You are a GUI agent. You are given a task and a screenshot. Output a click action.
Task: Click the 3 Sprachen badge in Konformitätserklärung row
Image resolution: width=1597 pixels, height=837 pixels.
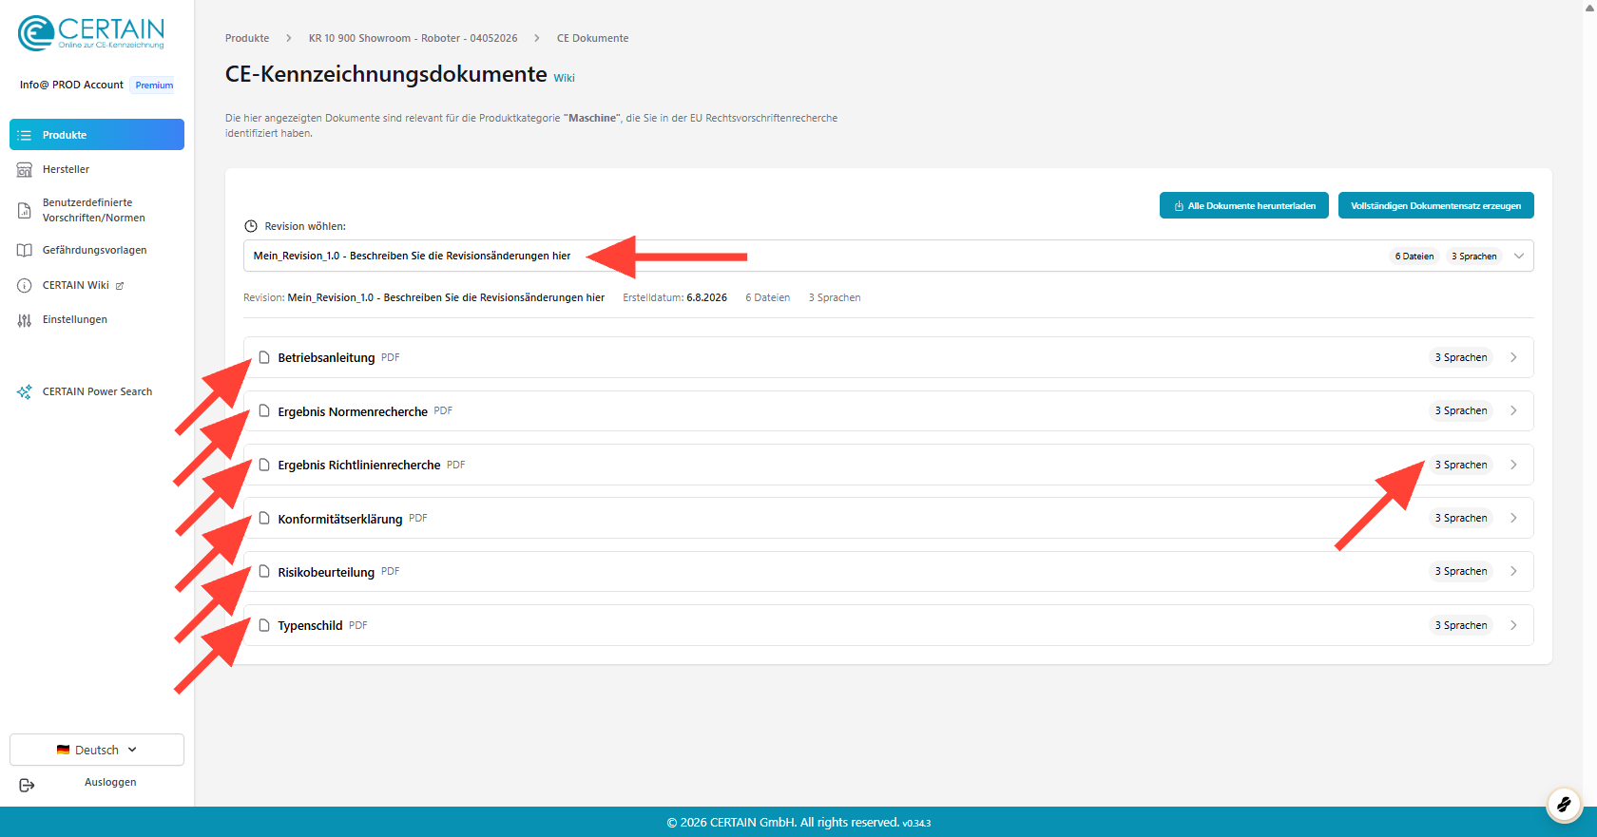click(x=1461, y=518)
